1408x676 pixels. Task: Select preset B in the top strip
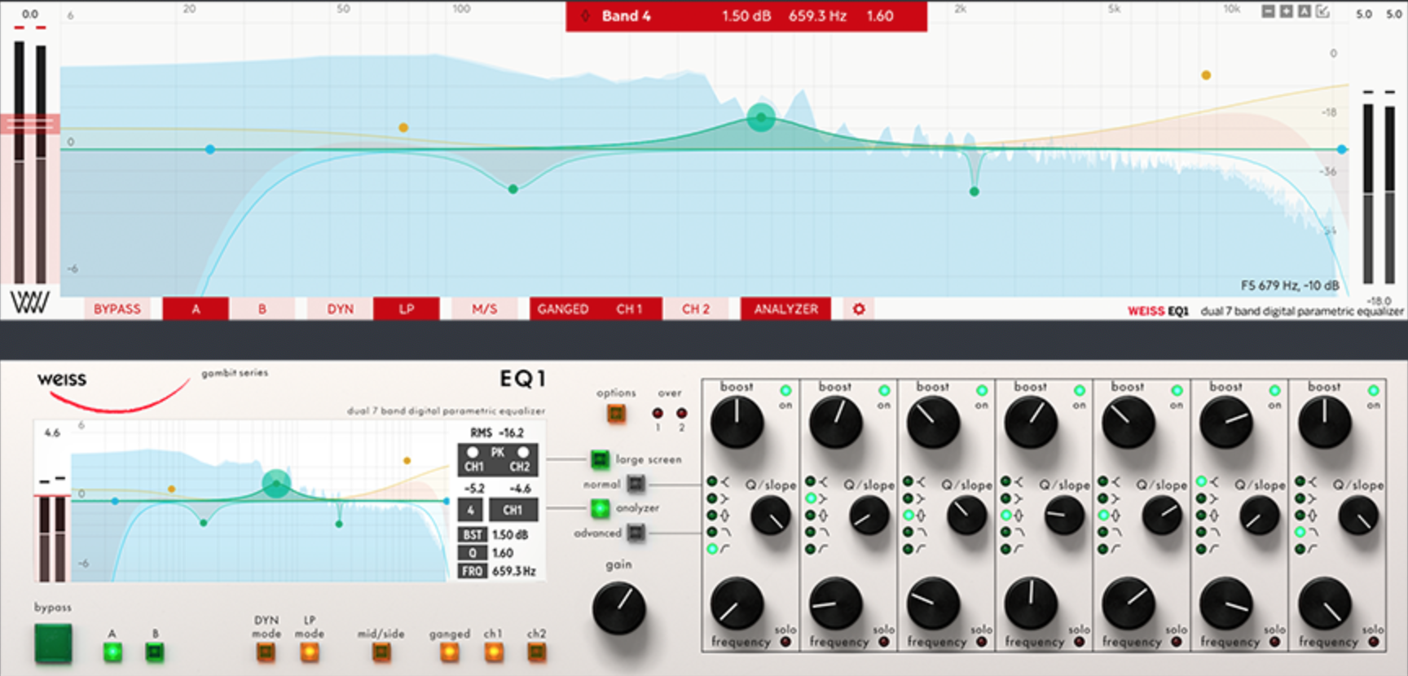[262, 309]
